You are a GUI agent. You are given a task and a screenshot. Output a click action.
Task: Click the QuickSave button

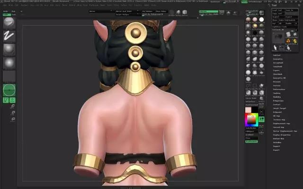click(x=215, y=1)
